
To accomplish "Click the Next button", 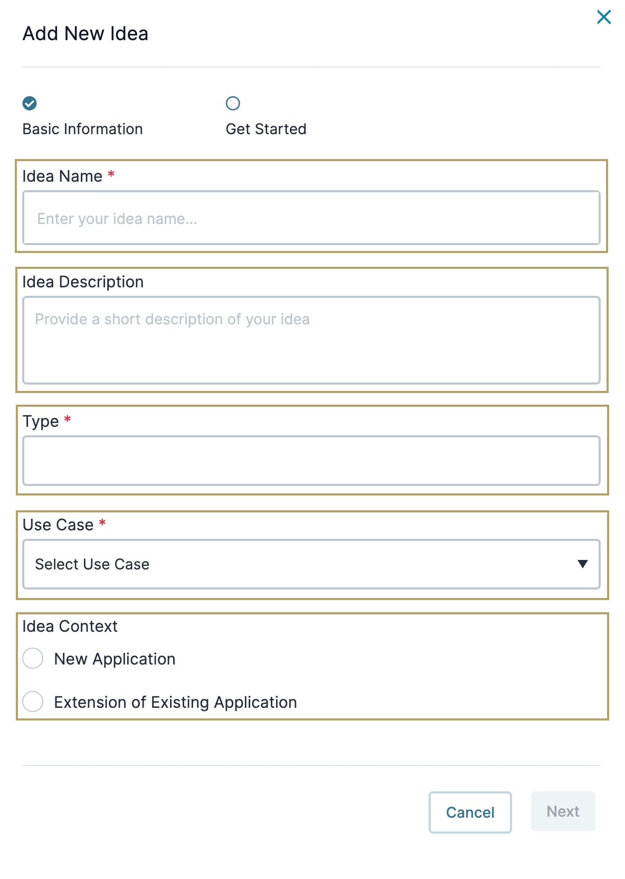I will (x=563, y=811).
